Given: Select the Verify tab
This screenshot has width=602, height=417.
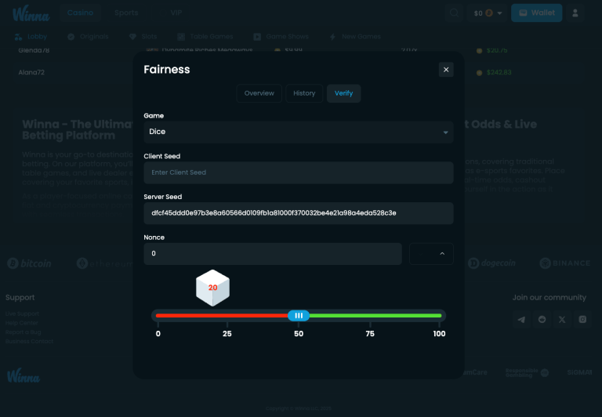Looking at the screenshot, I should click(x=343, y=93).
